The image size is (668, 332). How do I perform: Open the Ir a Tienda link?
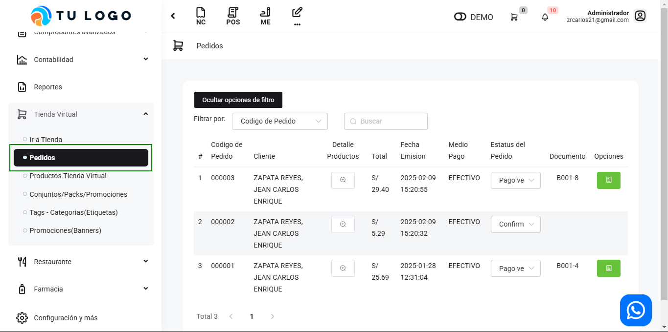[46, 140]
